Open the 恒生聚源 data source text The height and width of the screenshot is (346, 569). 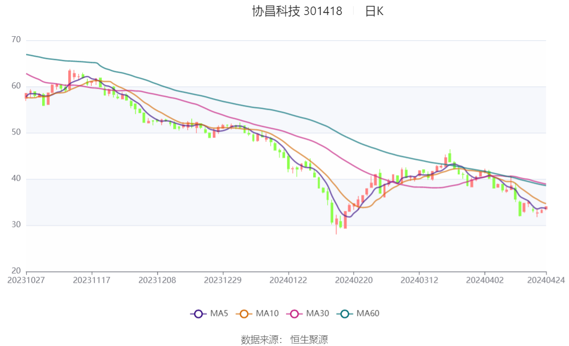pos(309,340)
